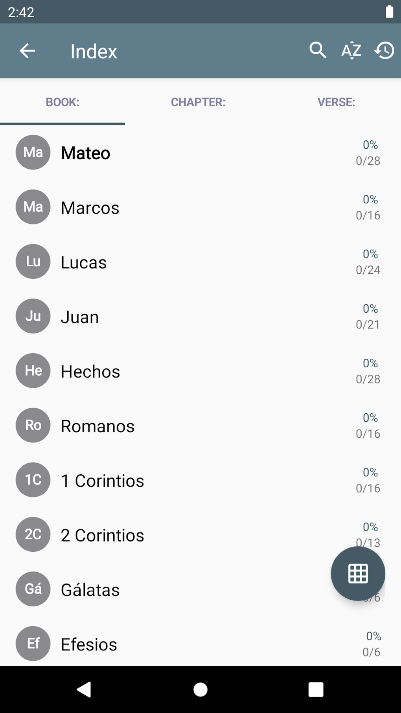Tap the He circle beside Hechos
The width and height of the screenshot is (401, 713).
coord(33,370)
